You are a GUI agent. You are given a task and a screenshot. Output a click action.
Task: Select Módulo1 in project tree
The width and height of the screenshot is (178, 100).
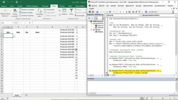pos(100,32)
